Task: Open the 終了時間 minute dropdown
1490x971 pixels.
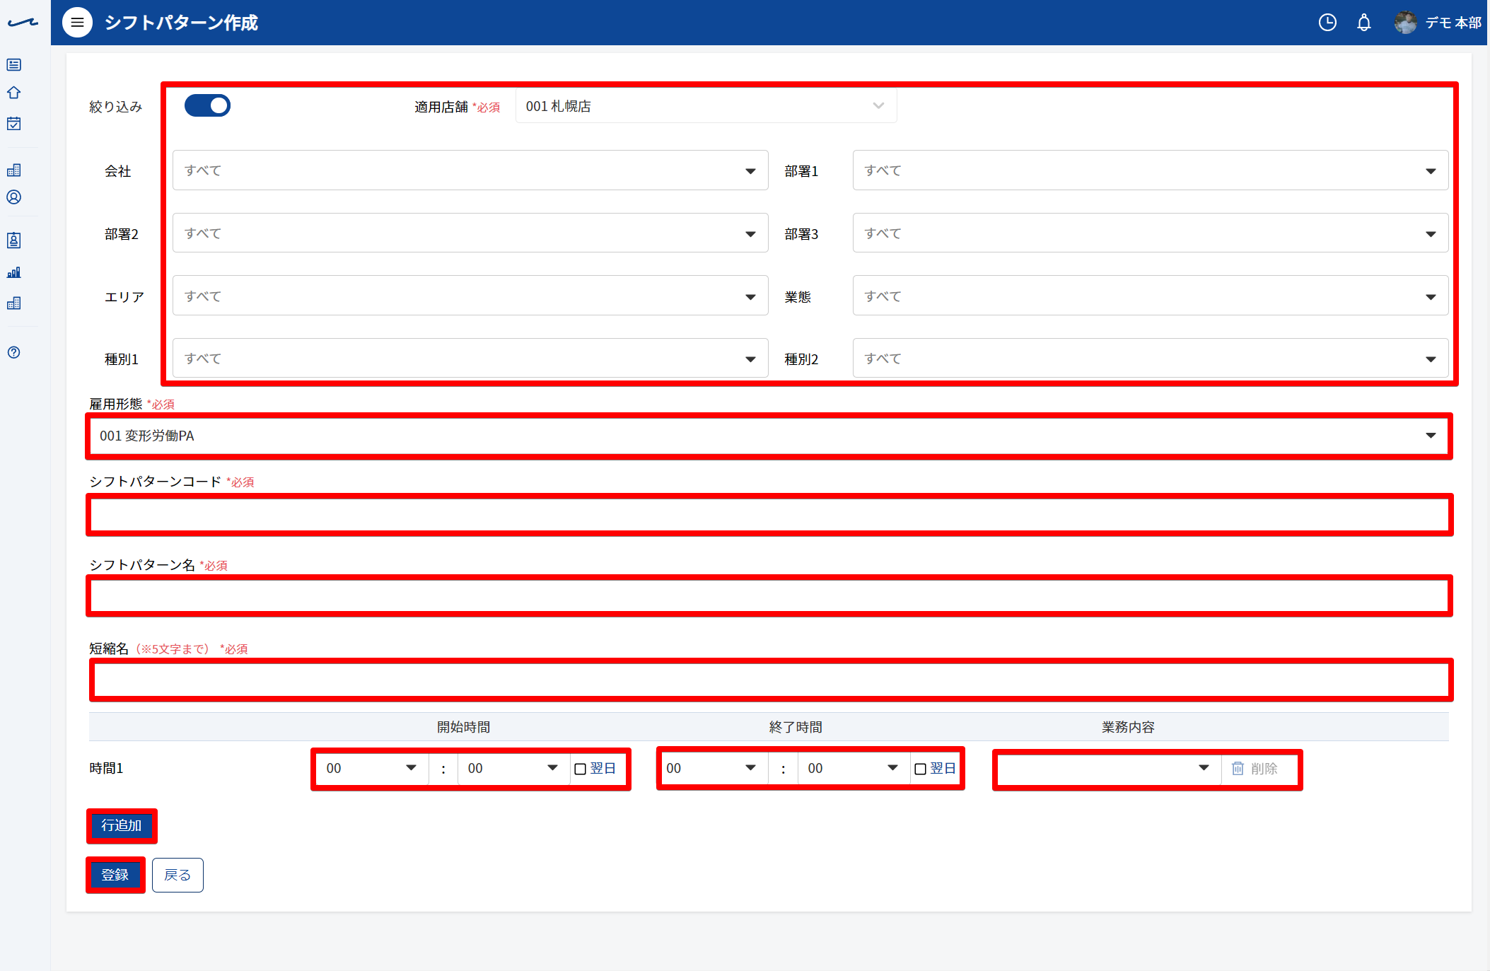Action: point(853,768)
